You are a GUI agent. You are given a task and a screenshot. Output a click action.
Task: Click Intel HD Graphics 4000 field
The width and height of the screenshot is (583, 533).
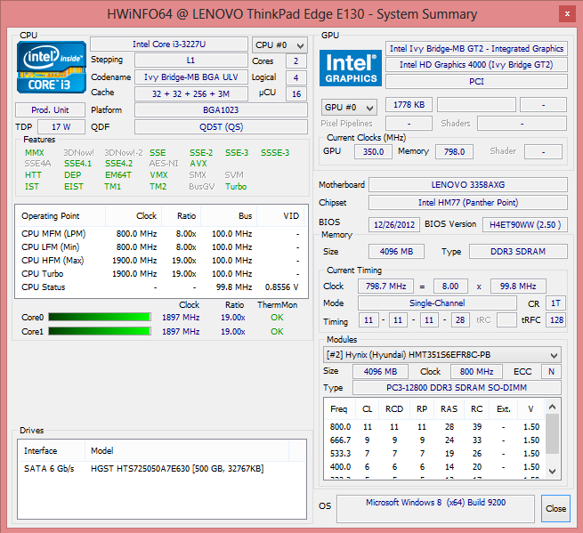(x=477, y=65)
